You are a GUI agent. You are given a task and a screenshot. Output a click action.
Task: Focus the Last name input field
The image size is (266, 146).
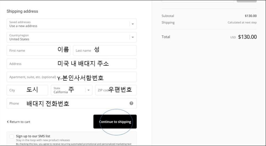tap(105, 50)
